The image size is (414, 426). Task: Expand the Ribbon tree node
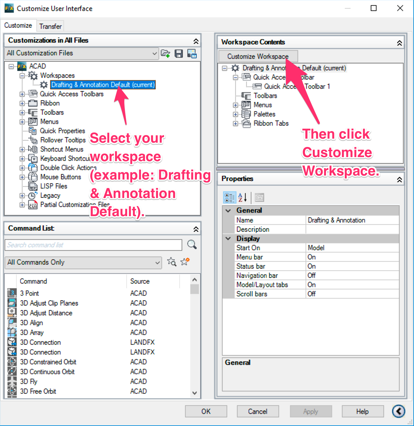22,103
